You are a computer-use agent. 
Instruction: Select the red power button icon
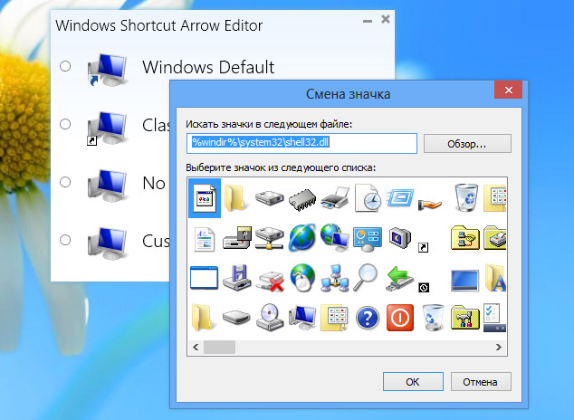click(x=400, y=318)
